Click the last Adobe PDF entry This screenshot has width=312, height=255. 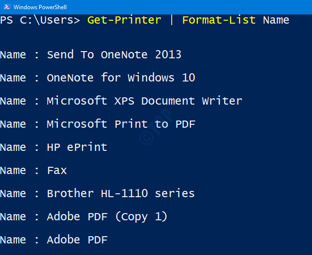pos(77,240)
